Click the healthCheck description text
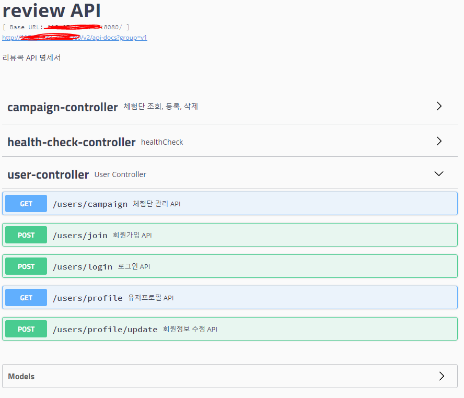The image size is (464, 398). coord(162,142)
